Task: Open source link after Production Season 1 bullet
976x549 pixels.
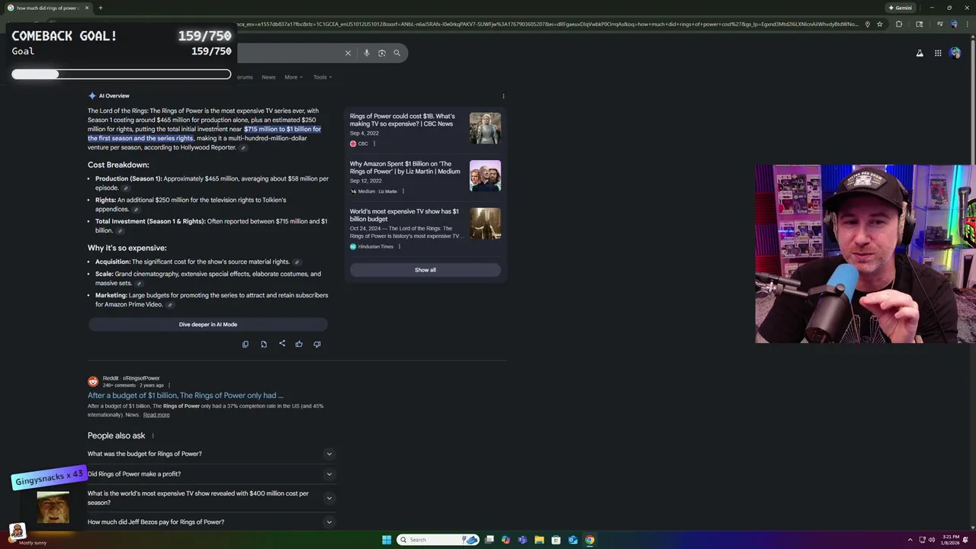Action: point(126,188)
